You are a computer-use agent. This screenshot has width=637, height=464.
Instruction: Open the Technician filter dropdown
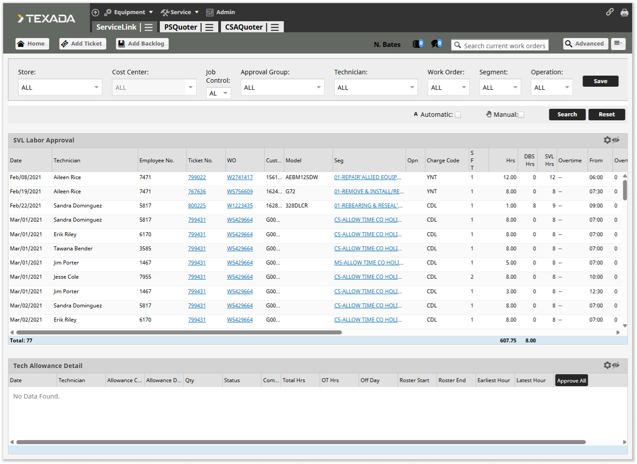[x=375, y=88]
